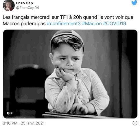Open the #COVID19 hashtag
The height and width of the screenshot is (126, 140).
(x=115, y=24)
